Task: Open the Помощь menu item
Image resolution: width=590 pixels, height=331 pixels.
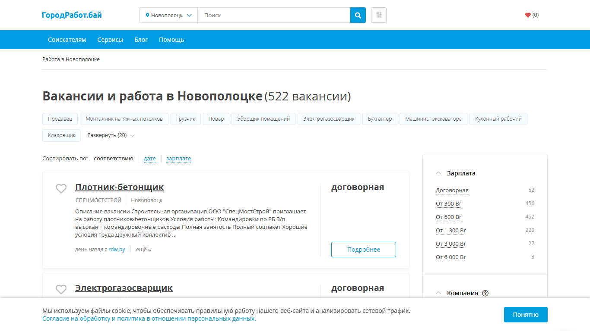Action: [x=171, y=40]
